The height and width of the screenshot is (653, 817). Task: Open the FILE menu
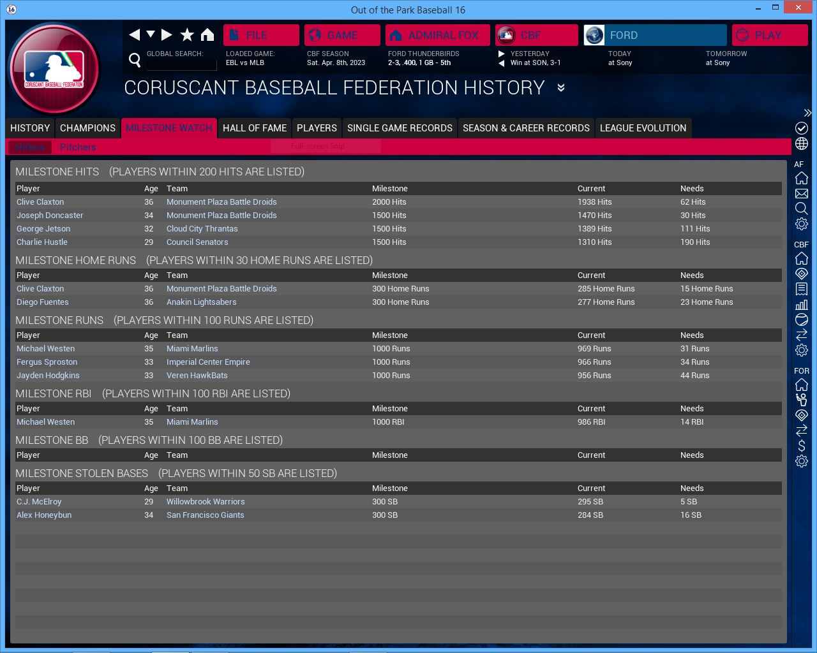click(261, 35)
